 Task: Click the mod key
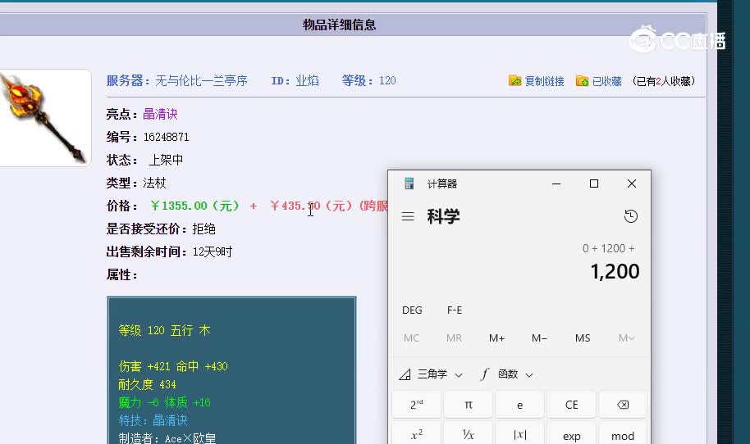coord(623,433)
